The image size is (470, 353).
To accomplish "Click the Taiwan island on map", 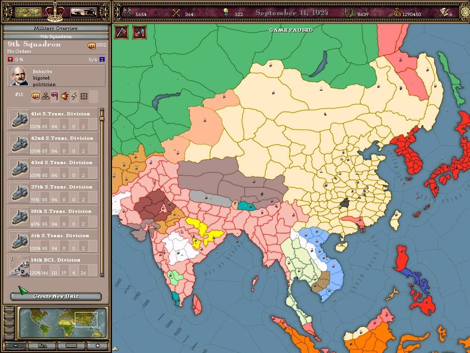I will point(396,220).
